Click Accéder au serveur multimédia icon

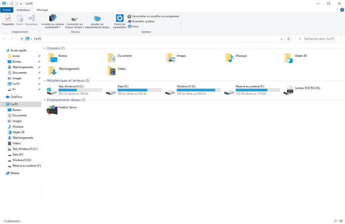53,19
